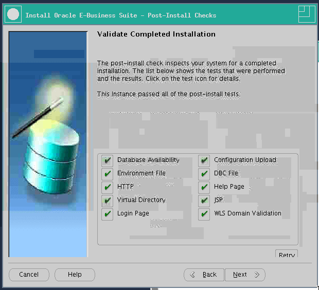Click the WLS Domain Validation label

click(247, 213)
